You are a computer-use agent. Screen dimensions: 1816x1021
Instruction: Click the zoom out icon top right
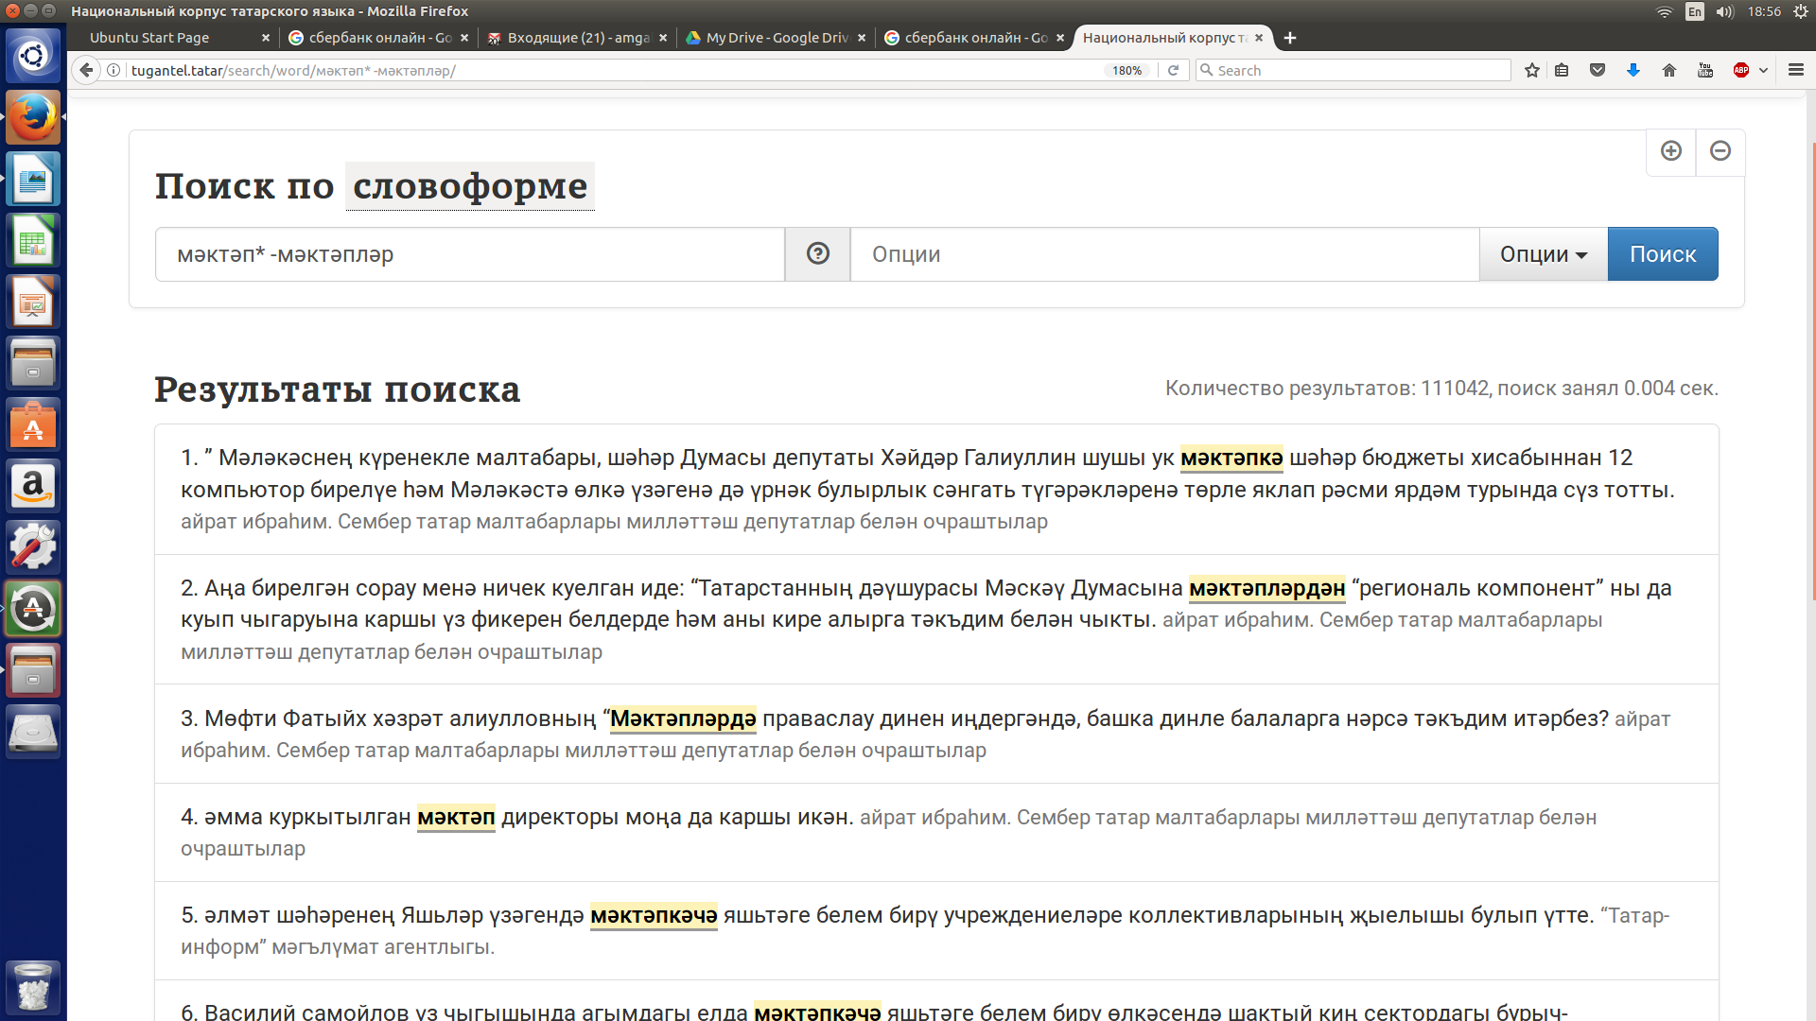click(x=1720, y=151)
